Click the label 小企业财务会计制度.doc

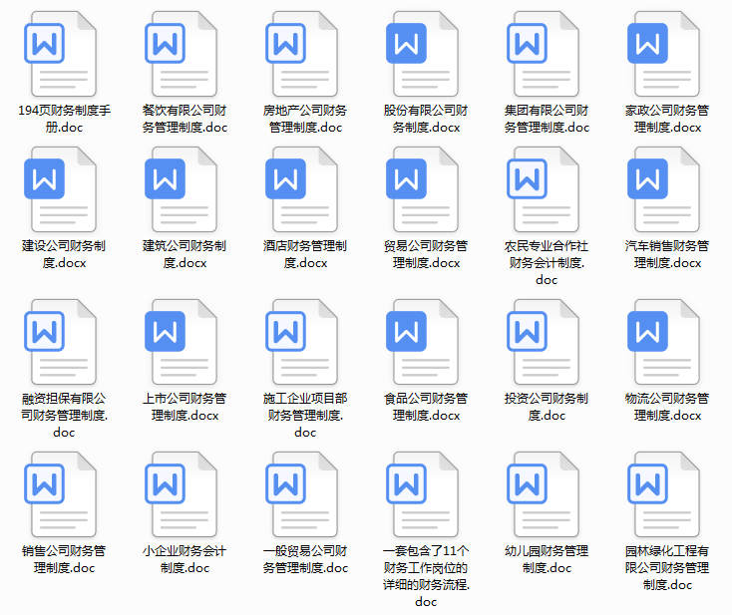[184, 559]
